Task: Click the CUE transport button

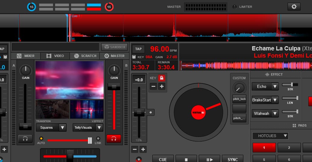Action: [163, 159]
